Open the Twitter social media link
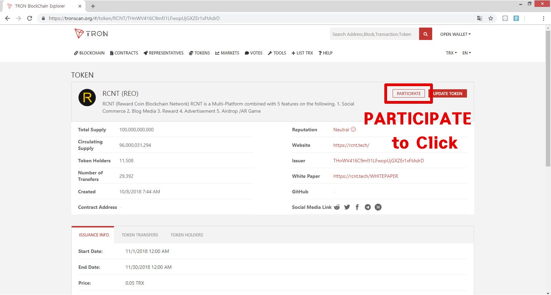This screenshot has height=295, width=551. coord(347,207)
